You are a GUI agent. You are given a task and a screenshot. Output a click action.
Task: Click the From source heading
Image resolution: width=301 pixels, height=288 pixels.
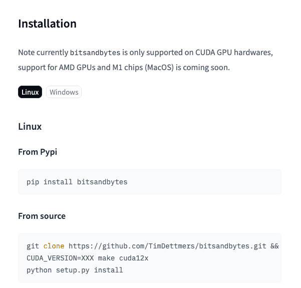pos(42,216)
